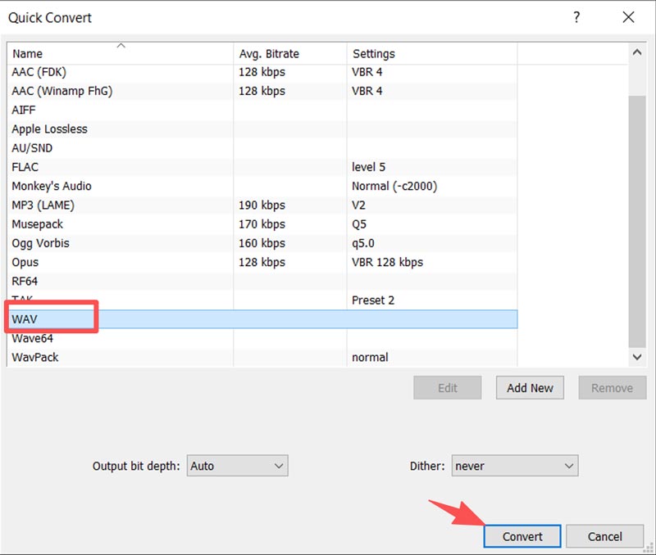
Task: Close the Quick Convert window
Action: click(628, 17)
